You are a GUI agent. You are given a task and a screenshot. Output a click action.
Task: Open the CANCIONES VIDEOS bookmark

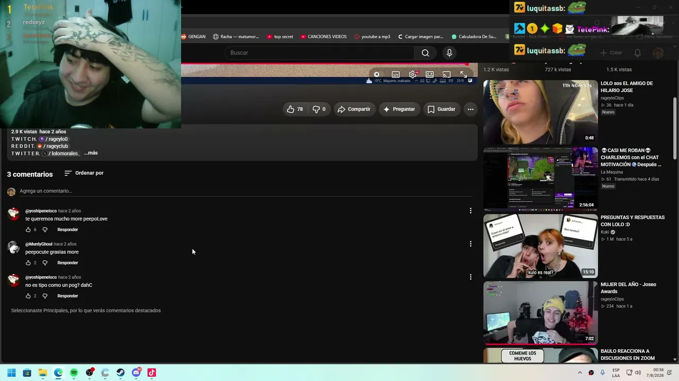coord(324,37)
